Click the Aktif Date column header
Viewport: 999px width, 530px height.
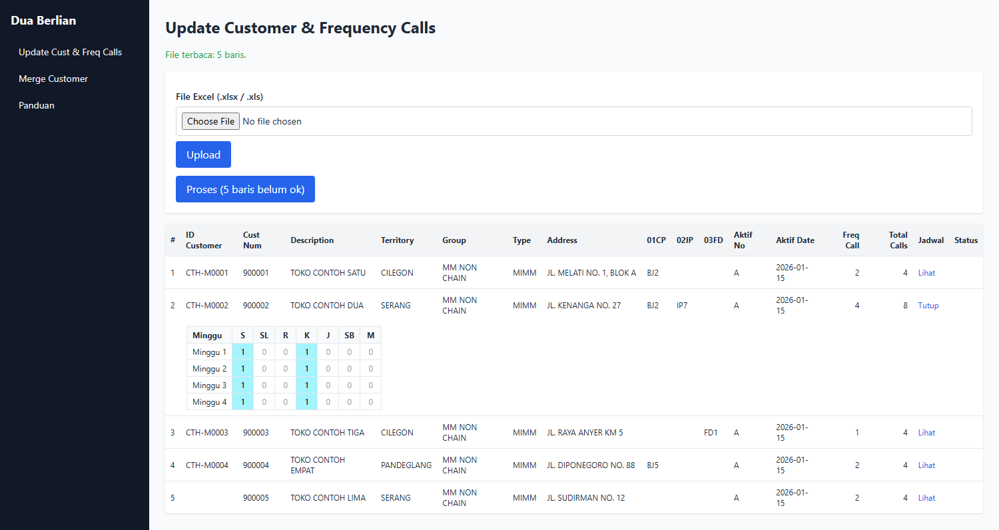point(795,240)
